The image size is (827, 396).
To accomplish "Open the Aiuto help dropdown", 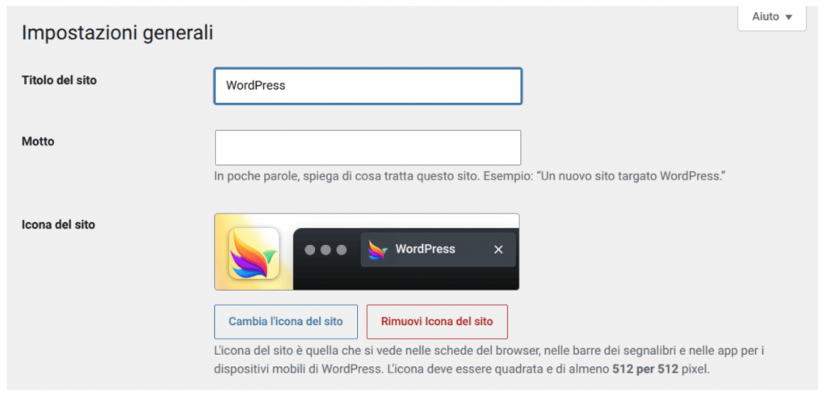I will coord(771,18).
